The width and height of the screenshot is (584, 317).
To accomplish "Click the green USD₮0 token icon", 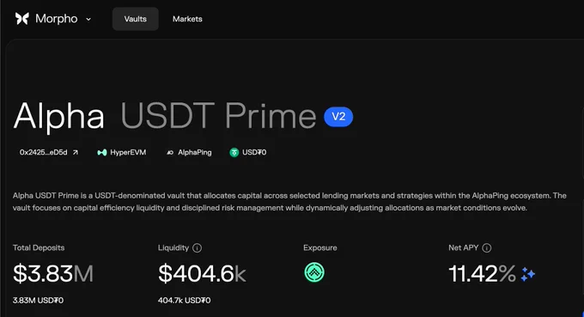I will [x=234, y=152].
